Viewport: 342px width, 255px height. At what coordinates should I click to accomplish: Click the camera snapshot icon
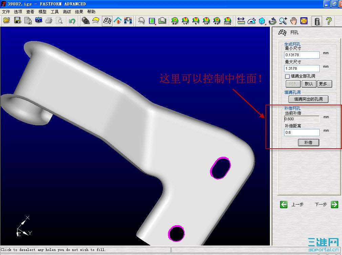(39, 21)
